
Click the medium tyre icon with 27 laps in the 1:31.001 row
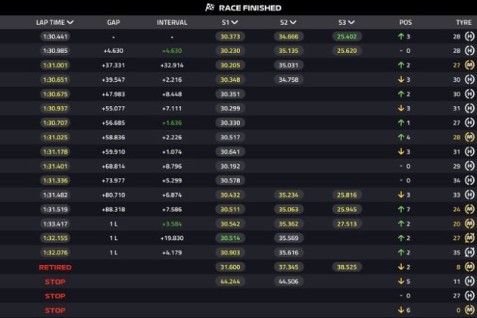click(x=469, y=65)
